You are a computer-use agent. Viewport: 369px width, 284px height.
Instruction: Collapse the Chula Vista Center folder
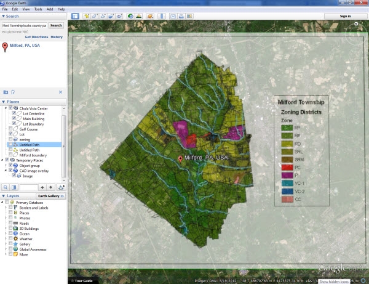6,108
